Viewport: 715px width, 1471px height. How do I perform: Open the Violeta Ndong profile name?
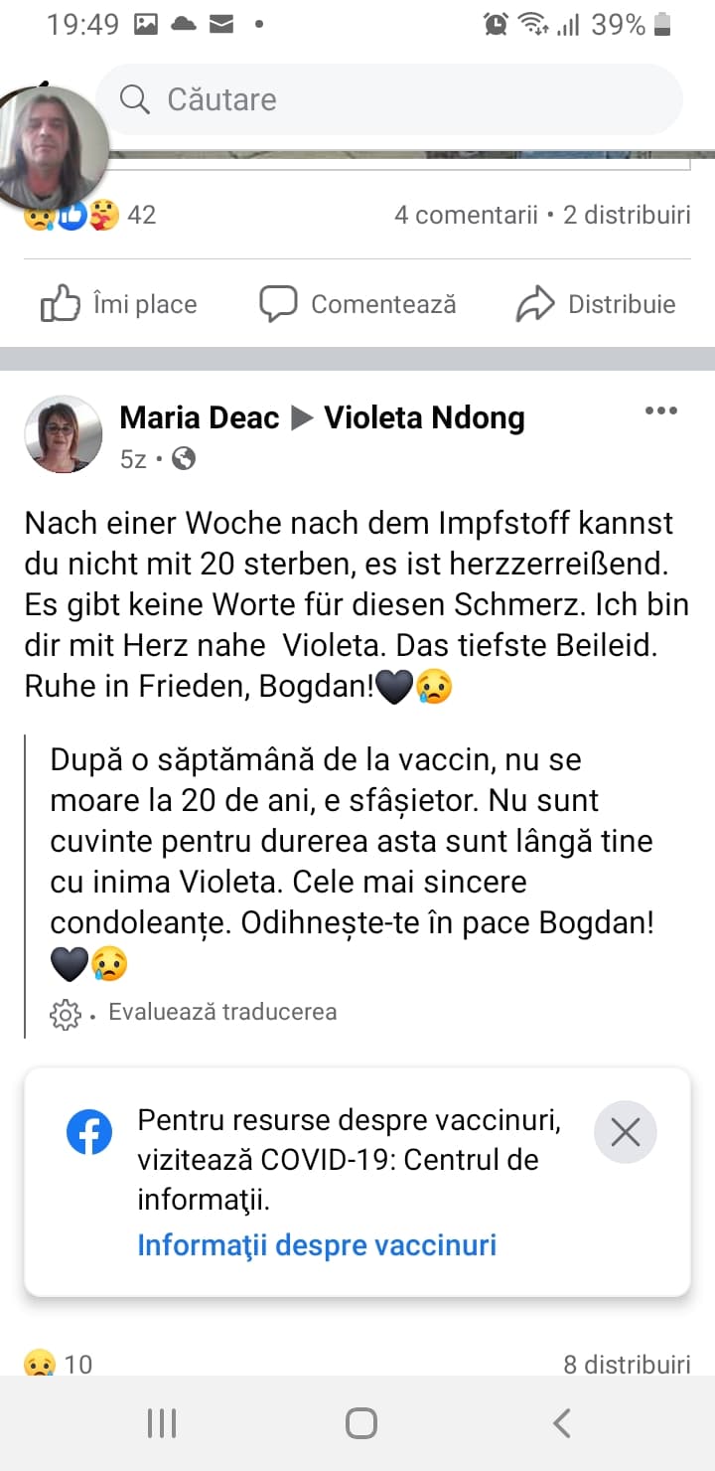click(x=424, y=418)
